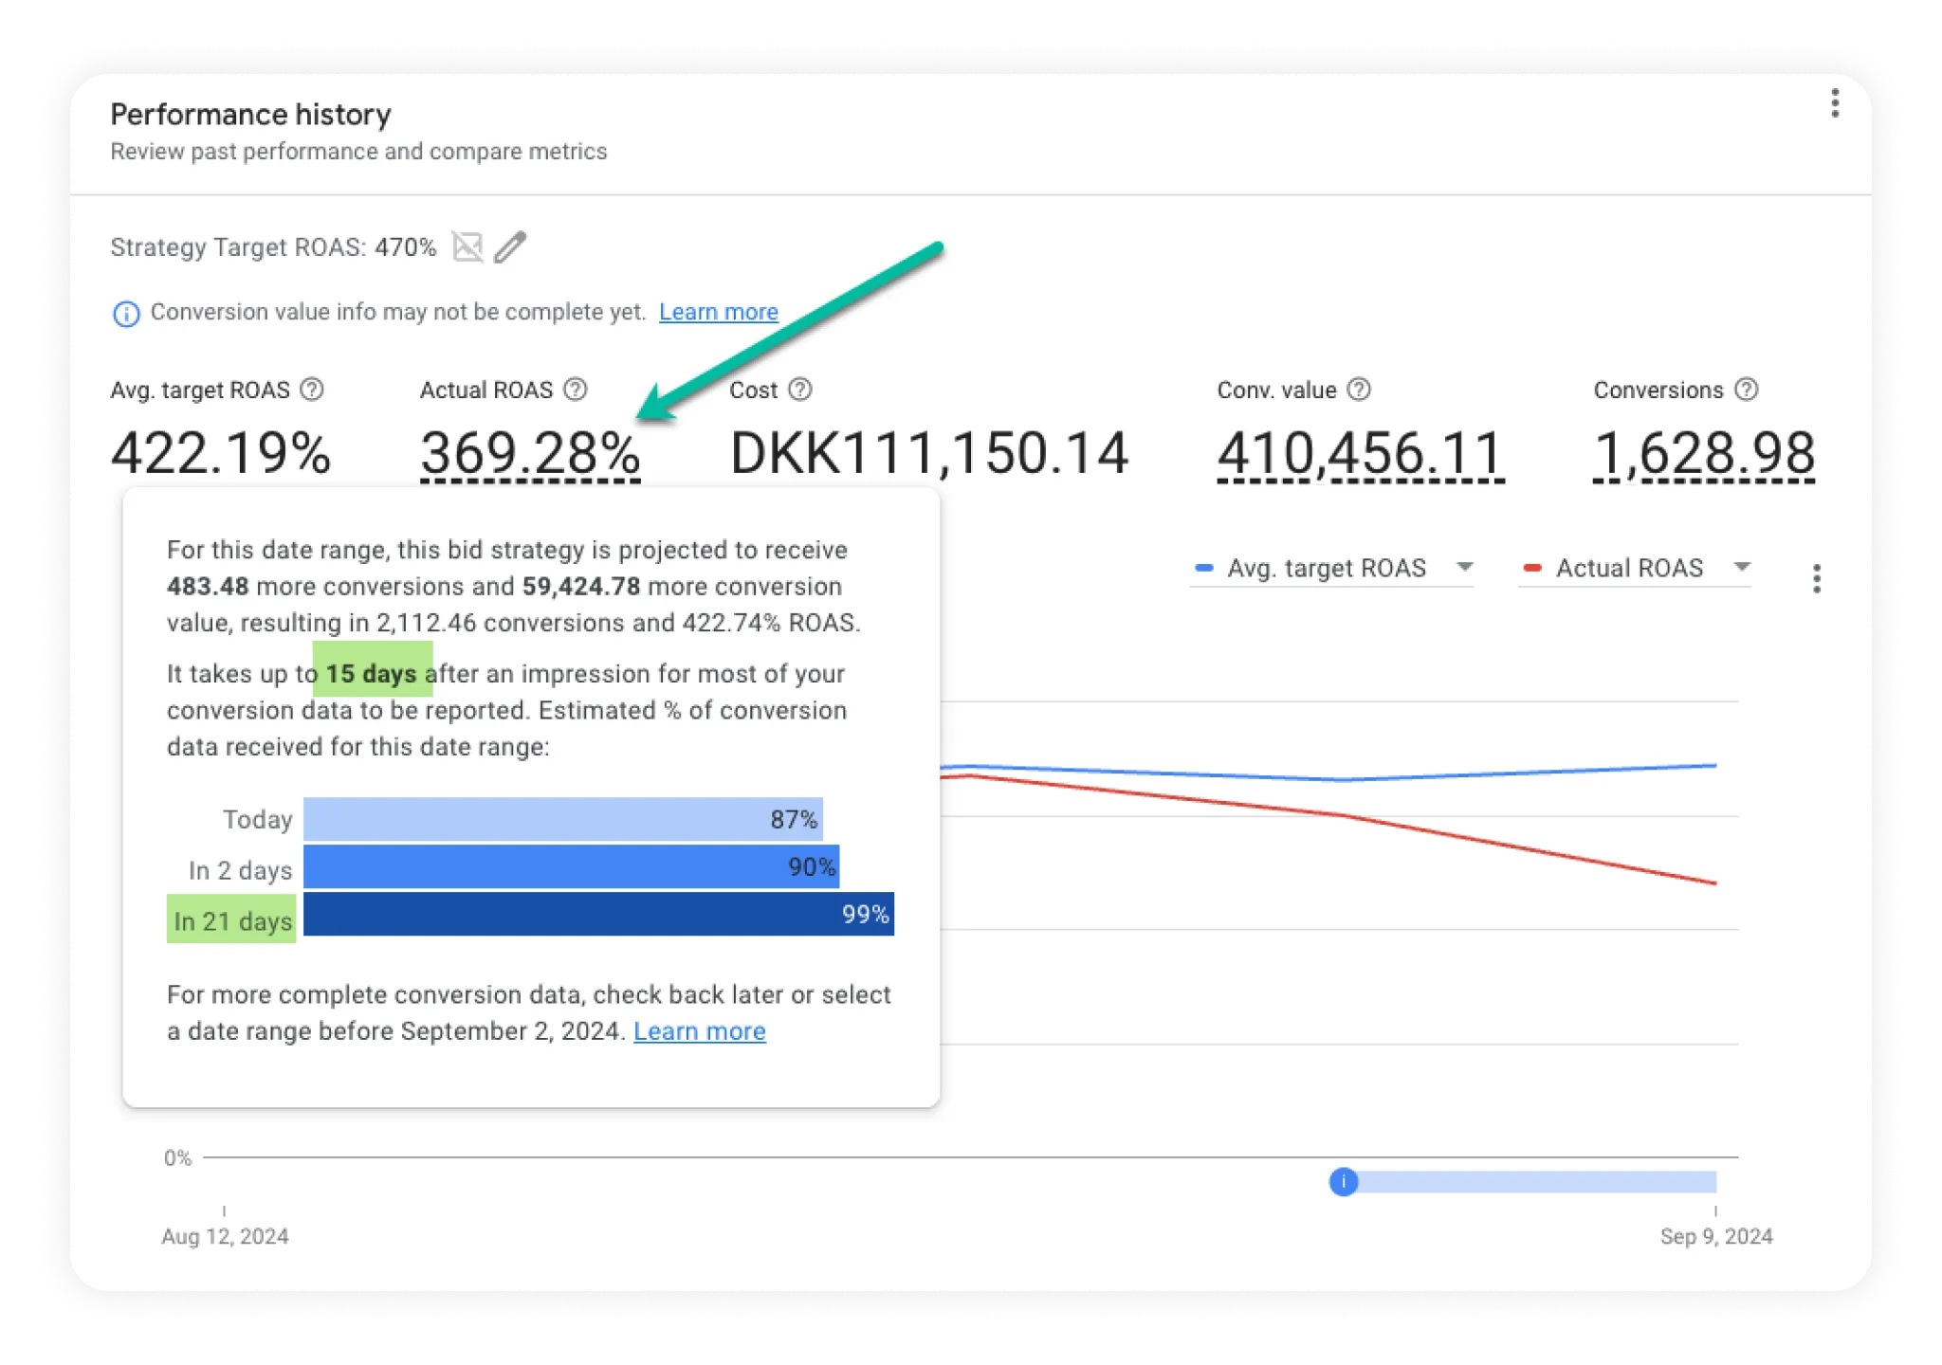Follow Learn more link inside the tooltip
Screen dimensions: 1942x1365
[x=699, y=1031]
